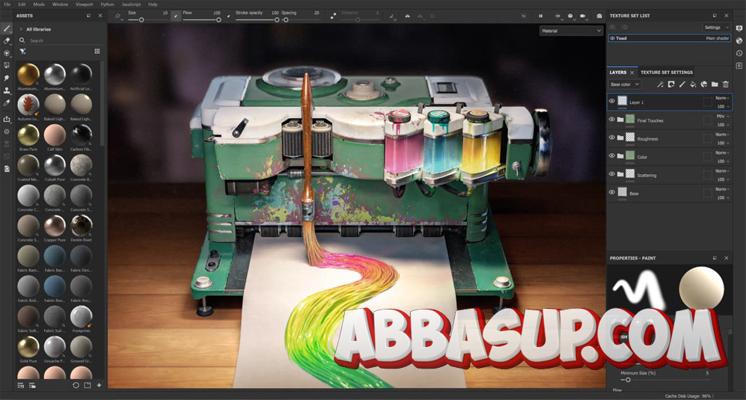This screenshot has height=400, width=746.
Task: Select the Clone stamp tool
Action: [x=7, y=90]
